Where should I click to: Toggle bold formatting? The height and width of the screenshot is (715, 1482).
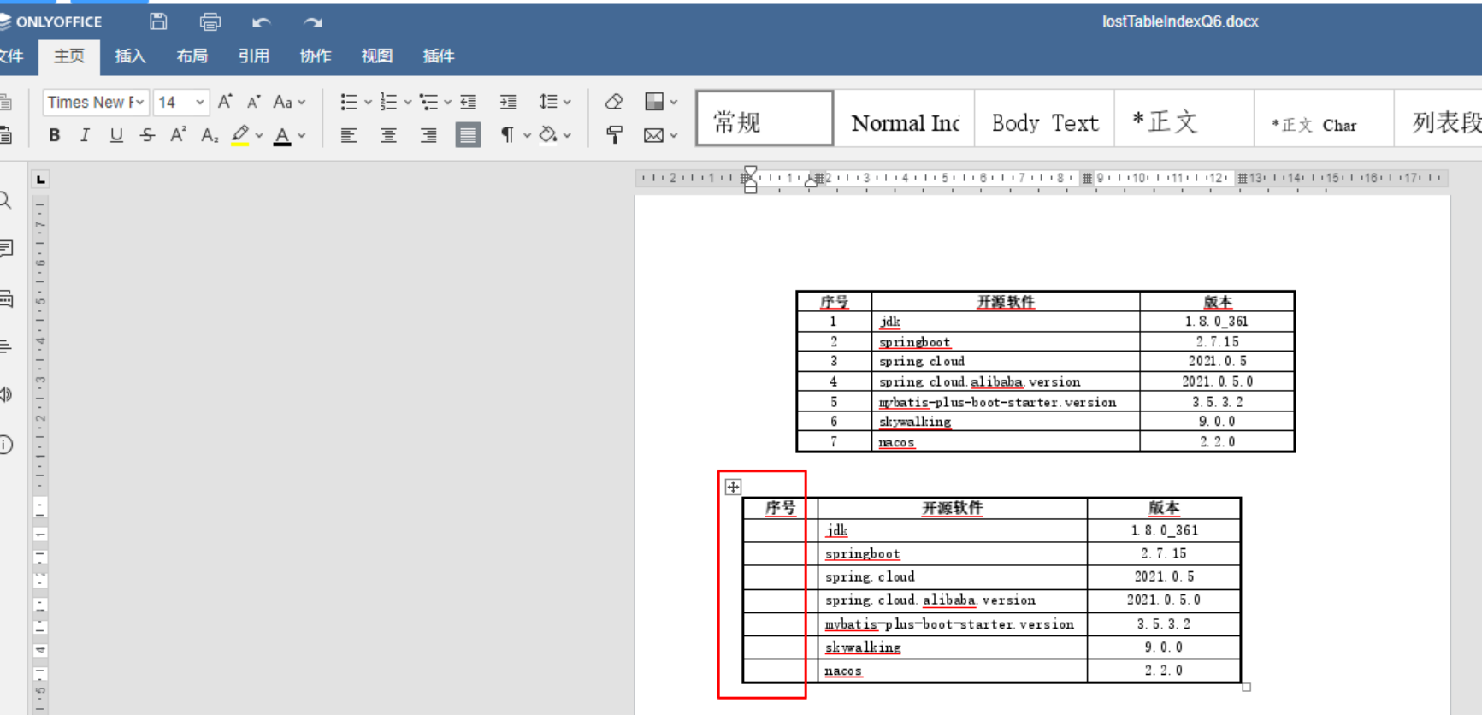click(54, 135)
